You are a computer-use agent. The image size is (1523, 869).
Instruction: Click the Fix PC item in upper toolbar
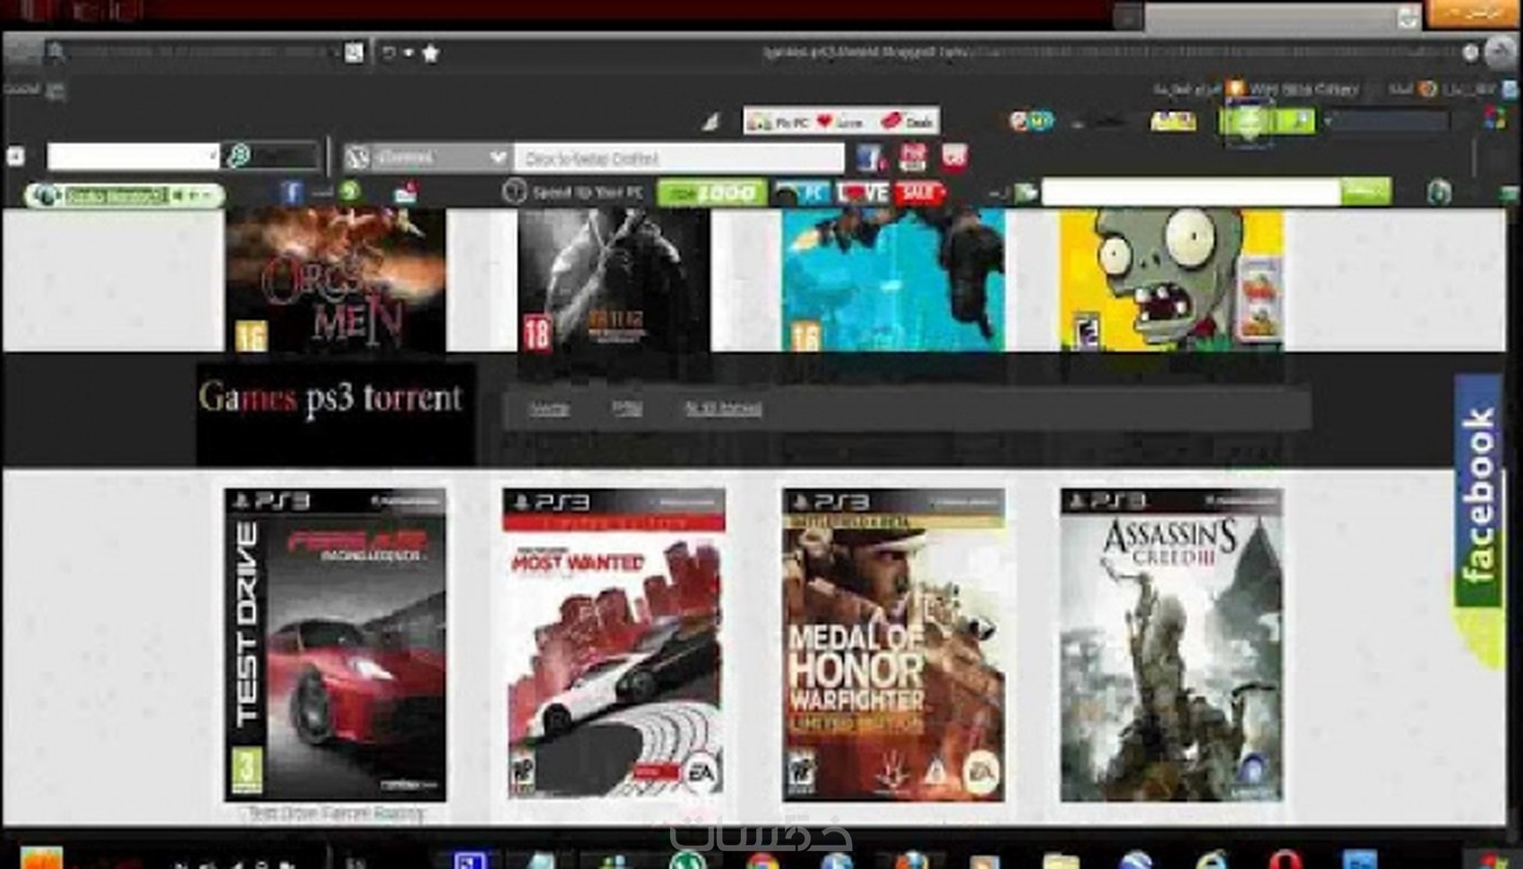tap(778, 121)
